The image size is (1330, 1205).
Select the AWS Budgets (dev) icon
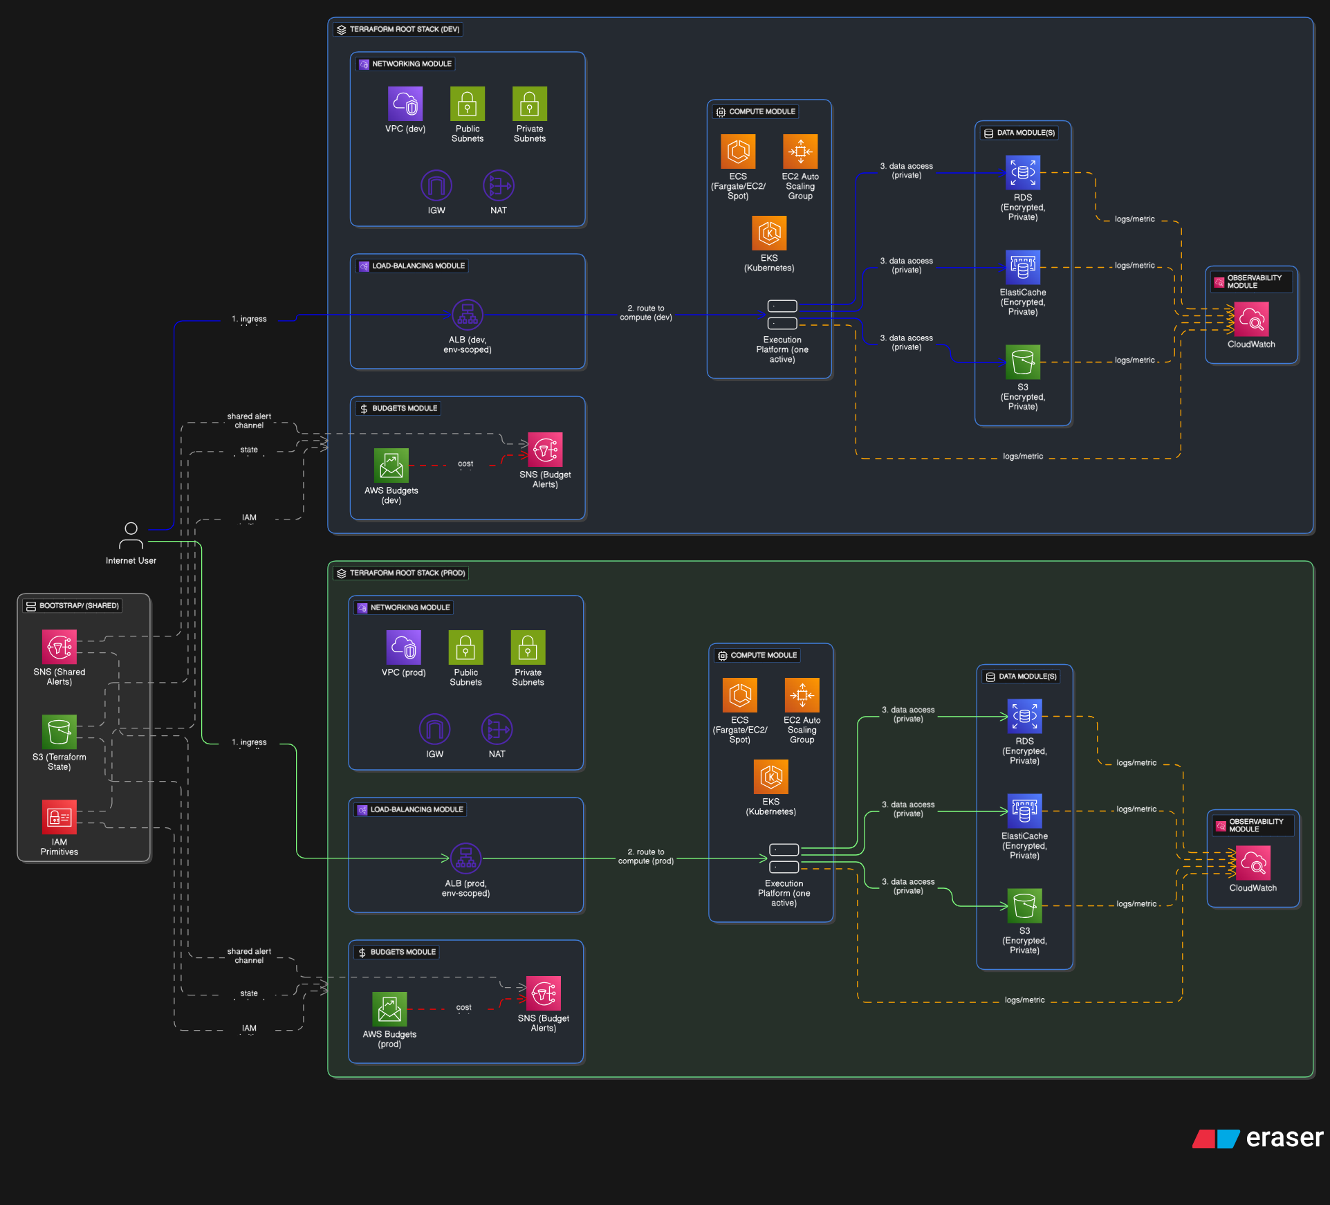(391, 466)
